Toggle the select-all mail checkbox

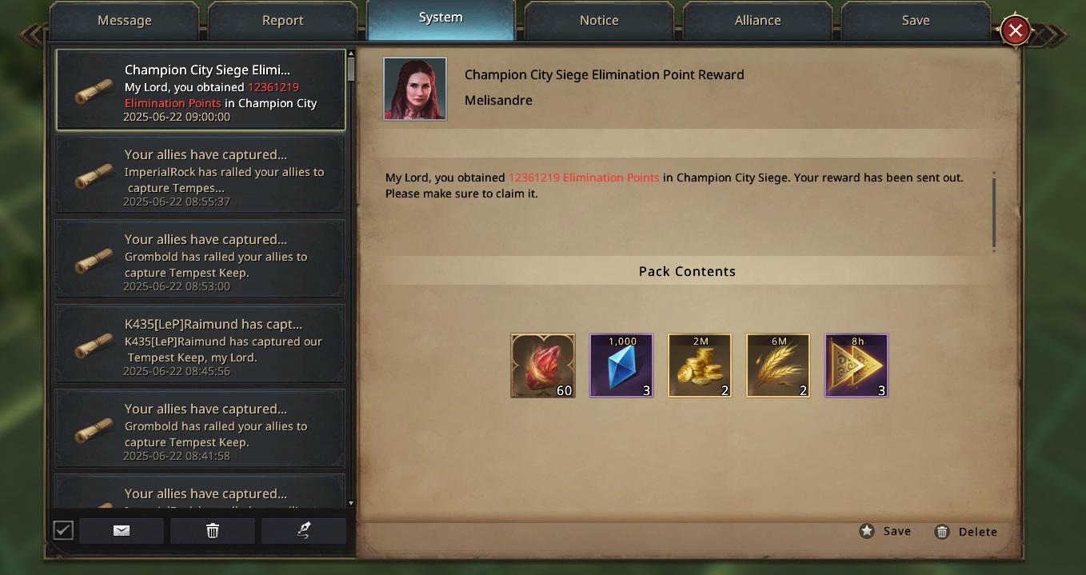click(63, 530)
